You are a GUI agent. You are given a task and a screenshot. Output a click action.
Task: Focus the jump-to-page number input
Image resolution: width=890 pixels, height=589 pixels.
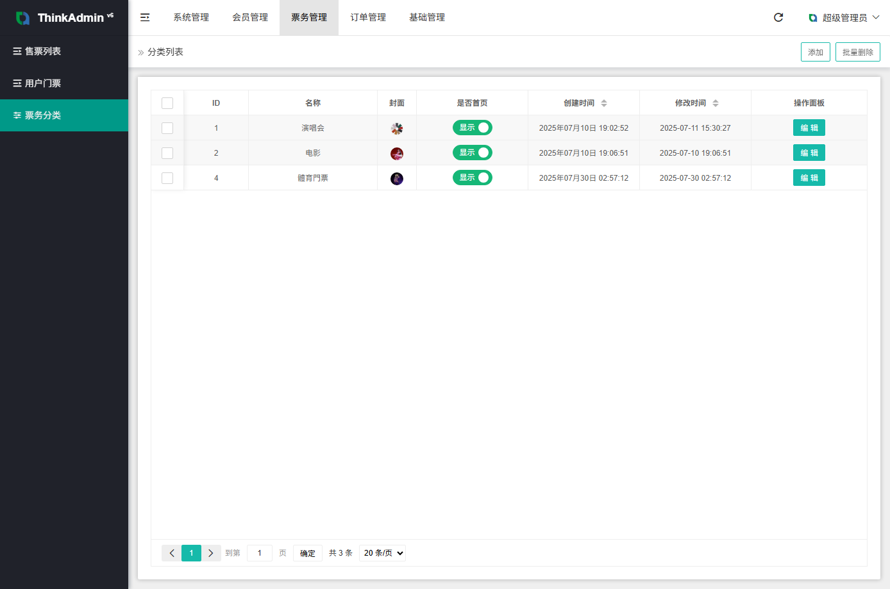point(260,553)
